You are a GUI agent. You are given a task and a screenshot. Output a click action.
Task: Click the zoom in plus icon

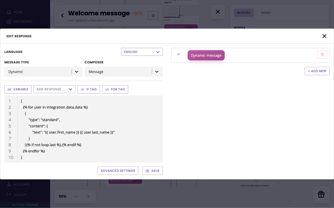[88, 196]
